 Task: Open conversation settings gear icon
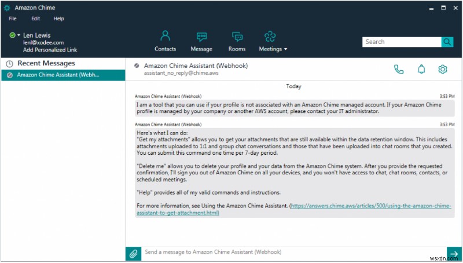click(442, 70)
